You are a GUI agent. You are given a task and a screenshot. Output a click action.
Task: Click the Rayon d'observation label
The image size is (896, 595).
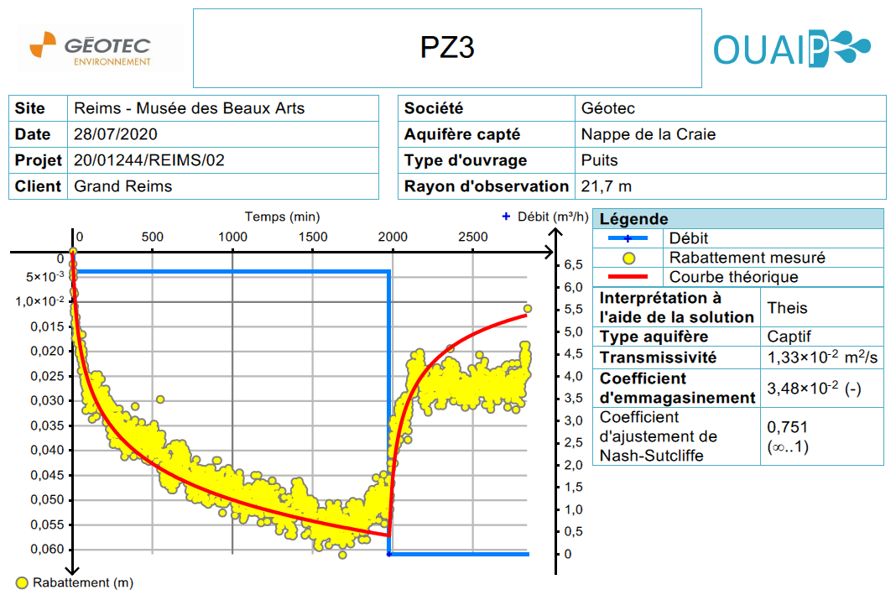tap(487, 186)
